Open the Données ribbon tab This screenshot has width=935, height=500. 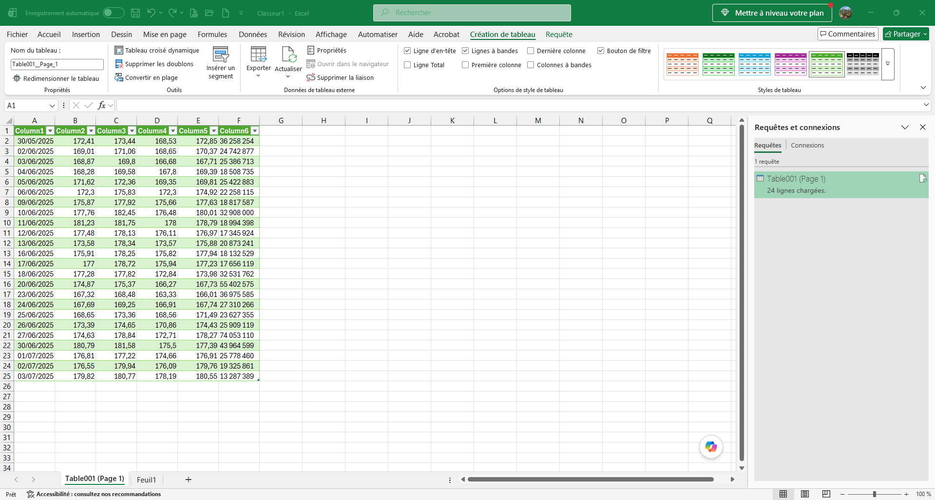[x=253, y=34]
